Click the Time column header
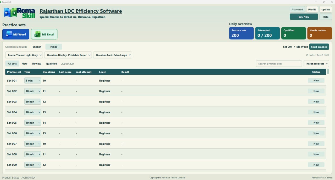Viewport: 335px width, 180px height. [x=27, y=72]
